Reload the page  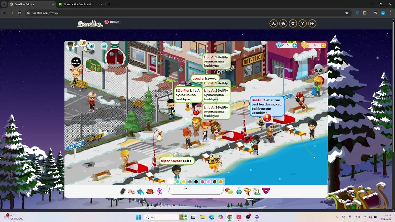pos(19,13)
